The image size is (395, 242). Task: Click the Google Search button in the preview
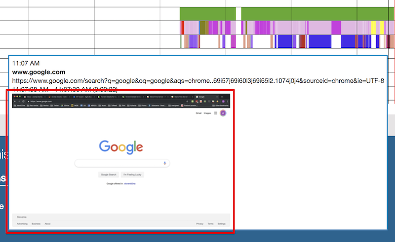pyautogui.click(x=109, y=174)
